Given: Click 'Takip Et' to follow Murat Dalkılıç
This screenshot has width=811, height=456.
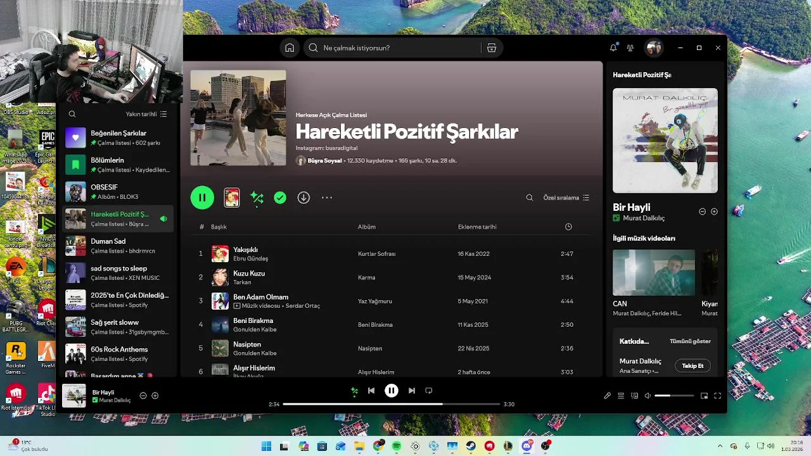Looking at the screenshot, I should 693,365.
